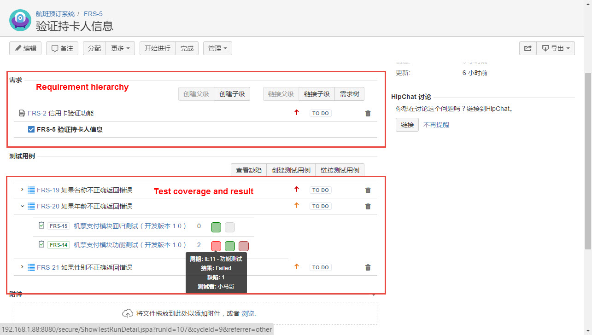Click FRS-21 test case list icon
Viewport: 592px width, 335px height.
click(31, 267)
